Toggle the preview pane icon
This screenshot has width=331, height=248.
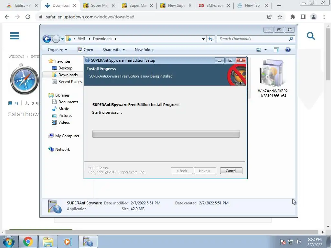click(x=276, y=50)
